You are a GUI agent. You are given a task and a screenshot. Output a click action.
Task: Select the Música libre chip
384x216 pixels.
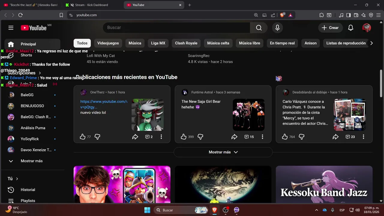pyautogui.click(x=250, y=43)
